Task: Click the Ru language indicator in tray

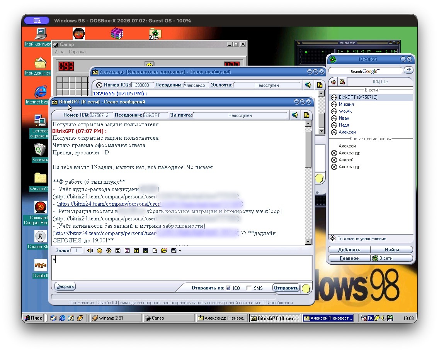Action: 370,318
